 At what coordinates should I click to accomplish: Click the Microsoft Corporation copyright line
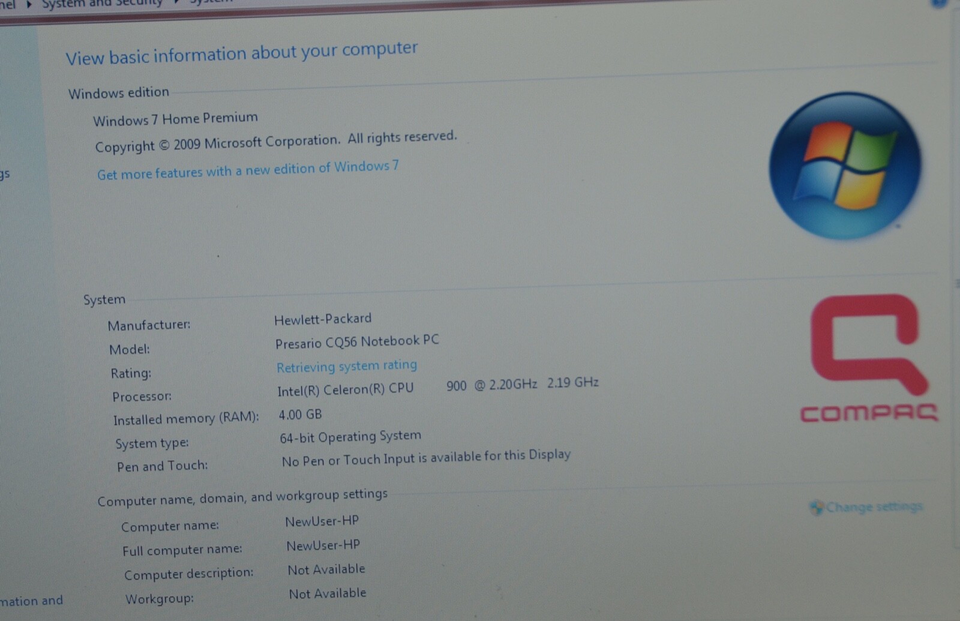[x=276, y=142]
